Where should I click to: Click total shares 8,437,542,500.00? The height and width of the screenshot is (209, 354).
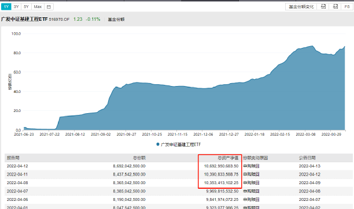[130, 174]
